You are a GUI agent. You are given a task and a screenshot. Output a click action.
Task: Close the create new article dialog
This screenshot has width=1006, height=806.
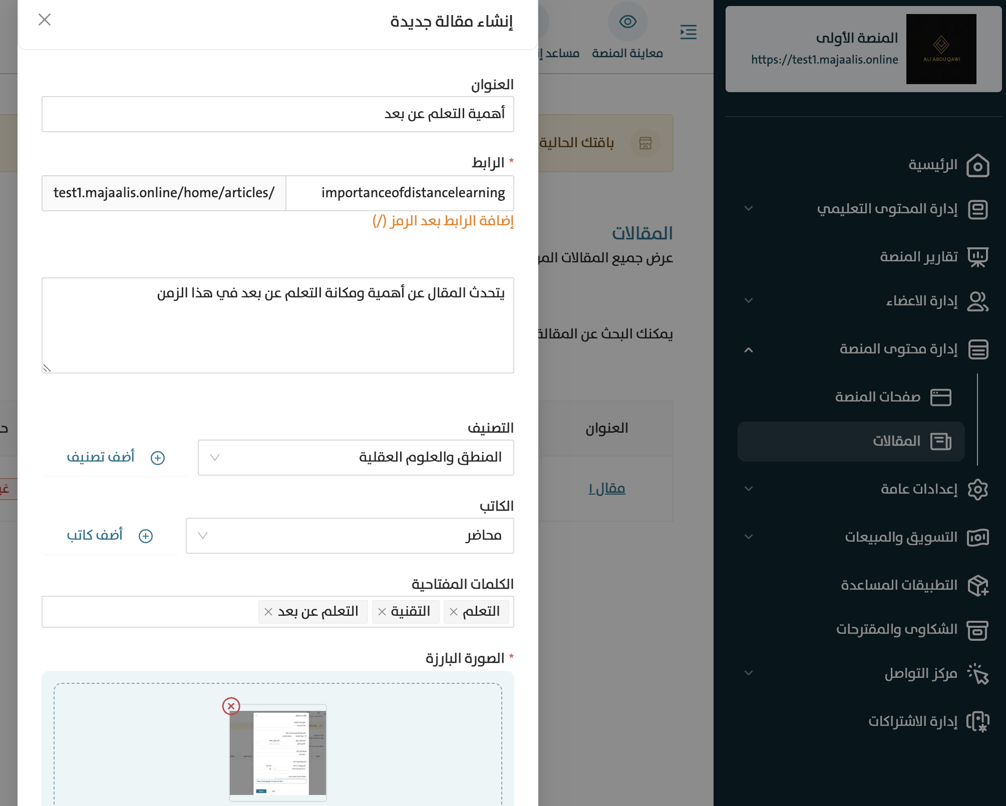45,20
